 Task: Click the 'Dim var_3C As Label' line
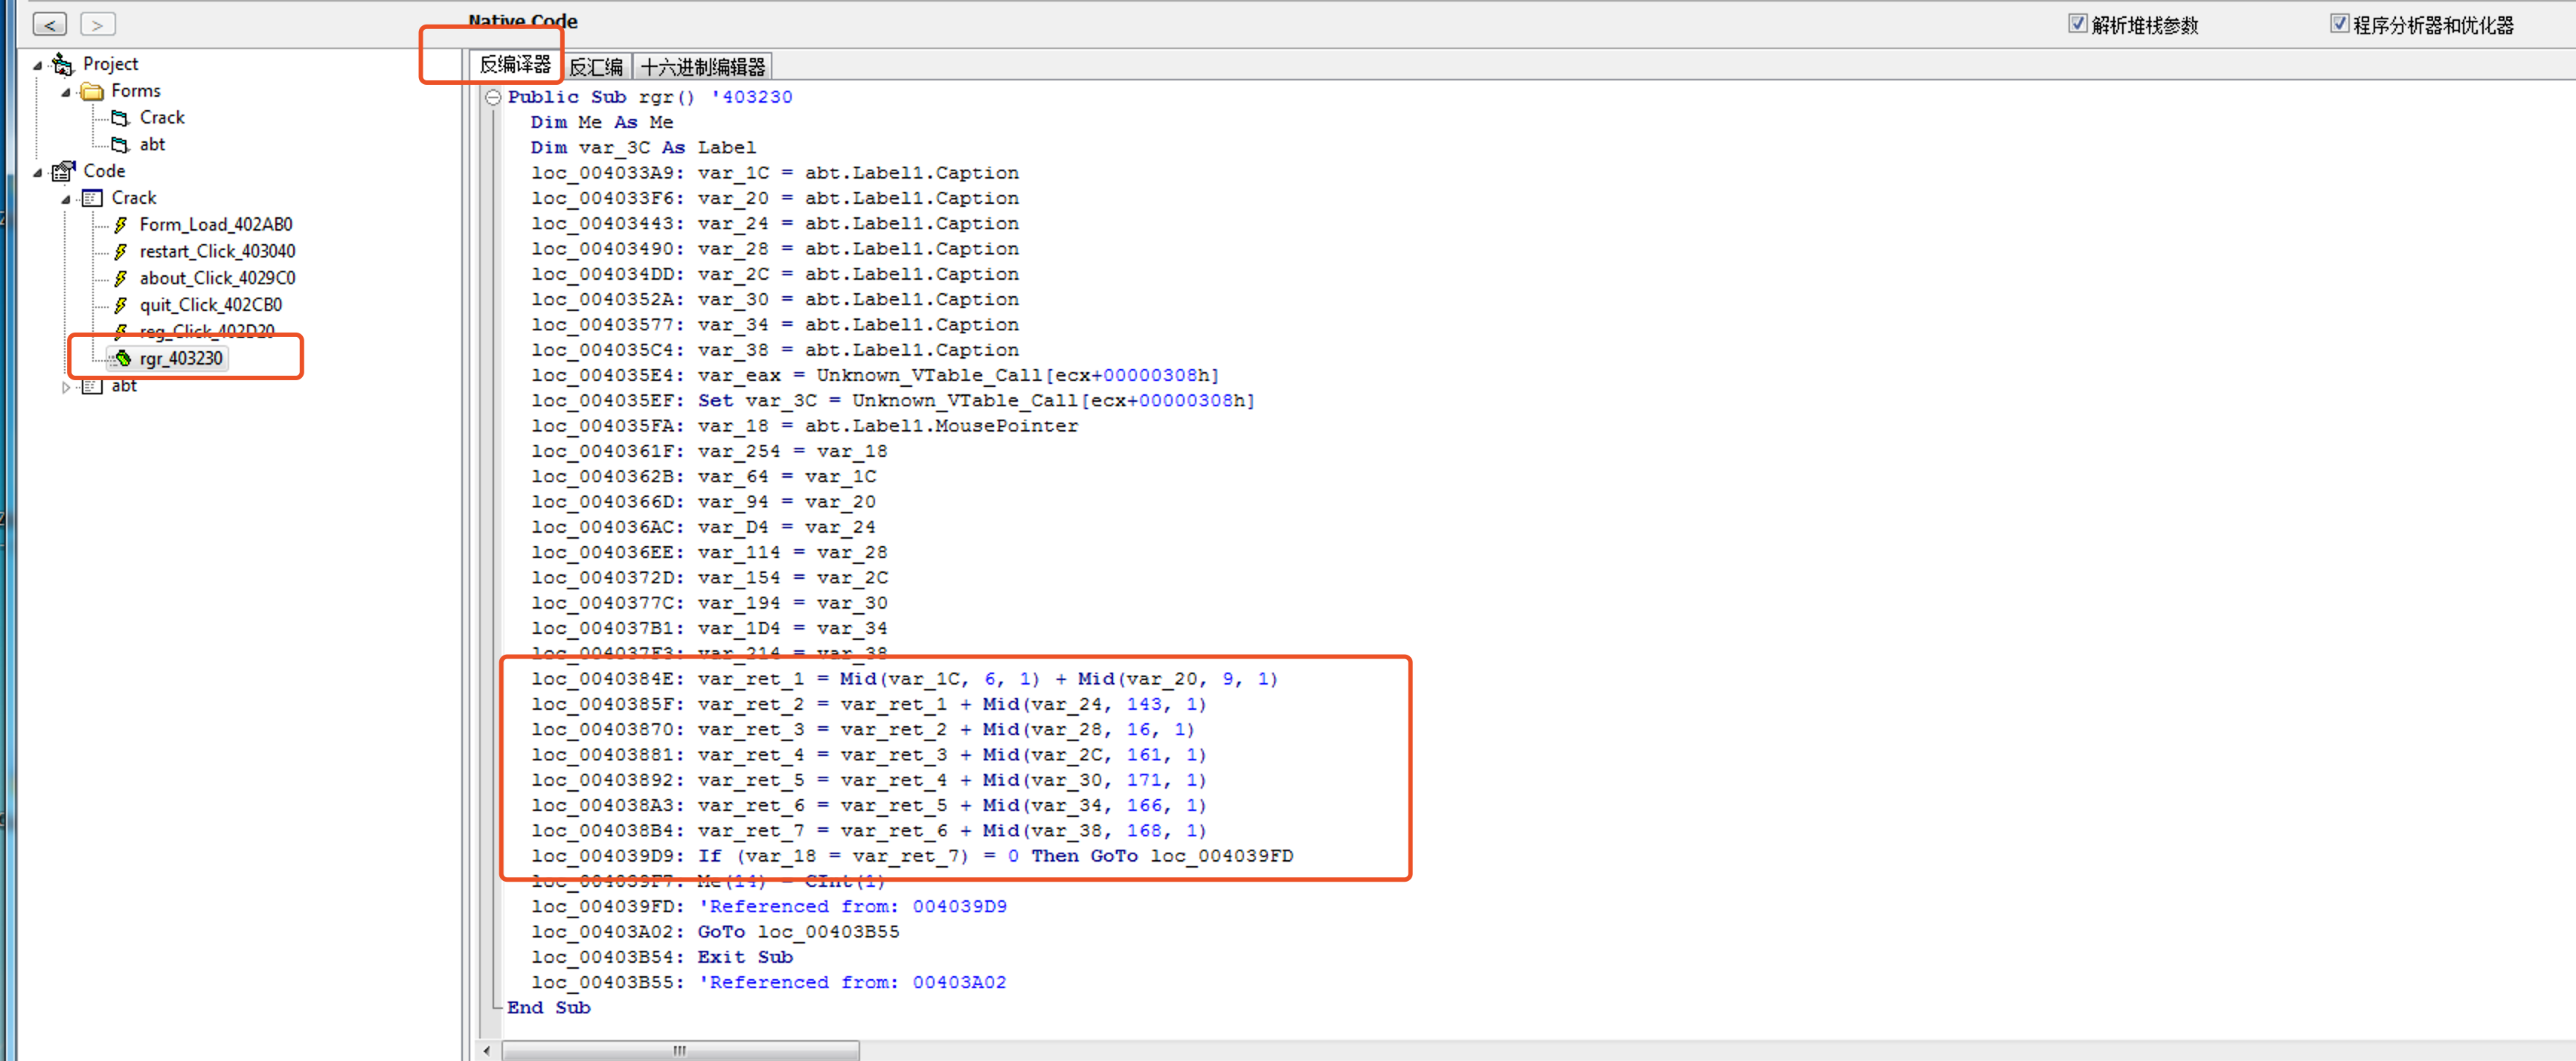(x=643, y=148)
